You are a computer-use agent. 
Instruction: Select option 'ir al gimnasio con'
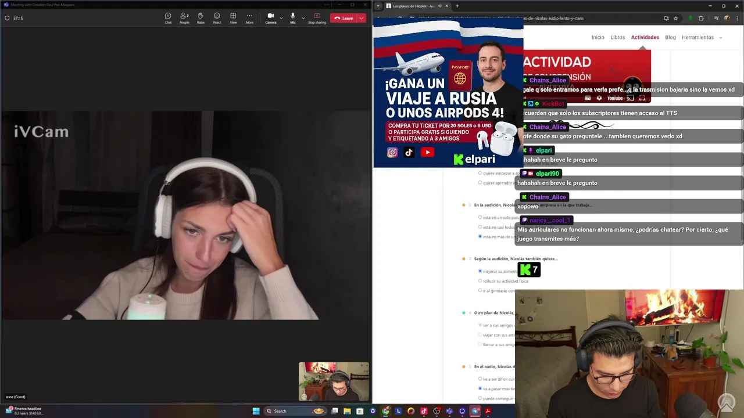[480, 290]
